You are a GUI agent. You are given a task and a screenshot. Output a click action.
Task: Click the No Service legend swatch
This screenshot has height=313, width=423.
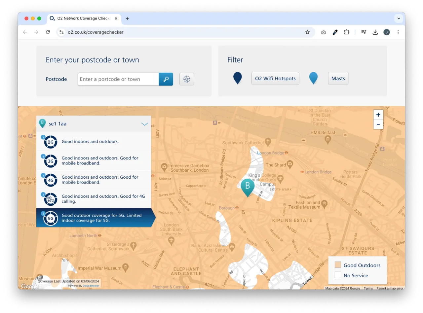pos(338,275)
